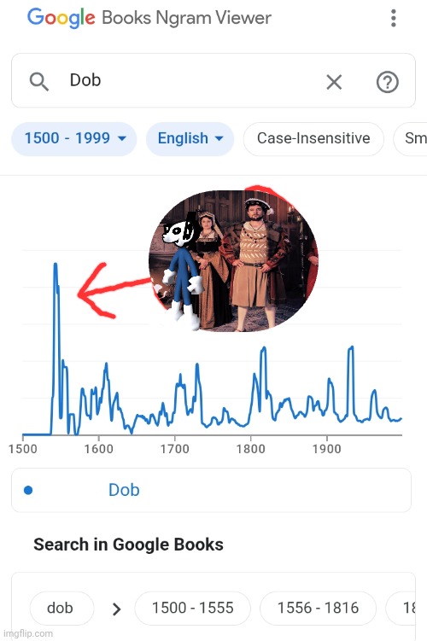Toggle the Case-Insensitive chip

pos(313,138)
